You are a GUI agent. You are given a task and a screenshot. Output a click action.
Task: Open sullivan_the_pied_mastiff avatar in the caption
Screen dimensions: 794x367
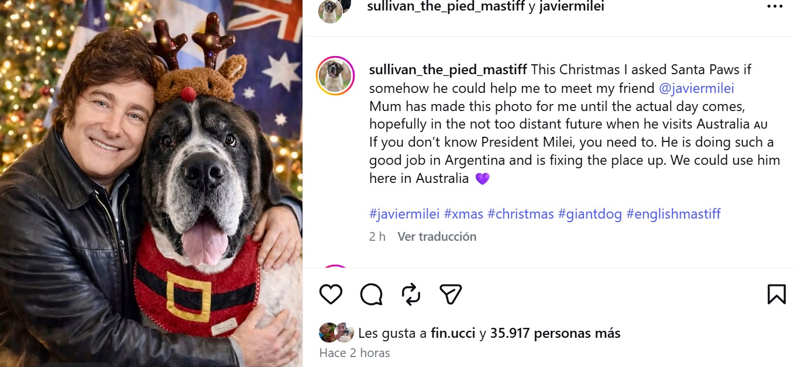(x=335, y=75)
